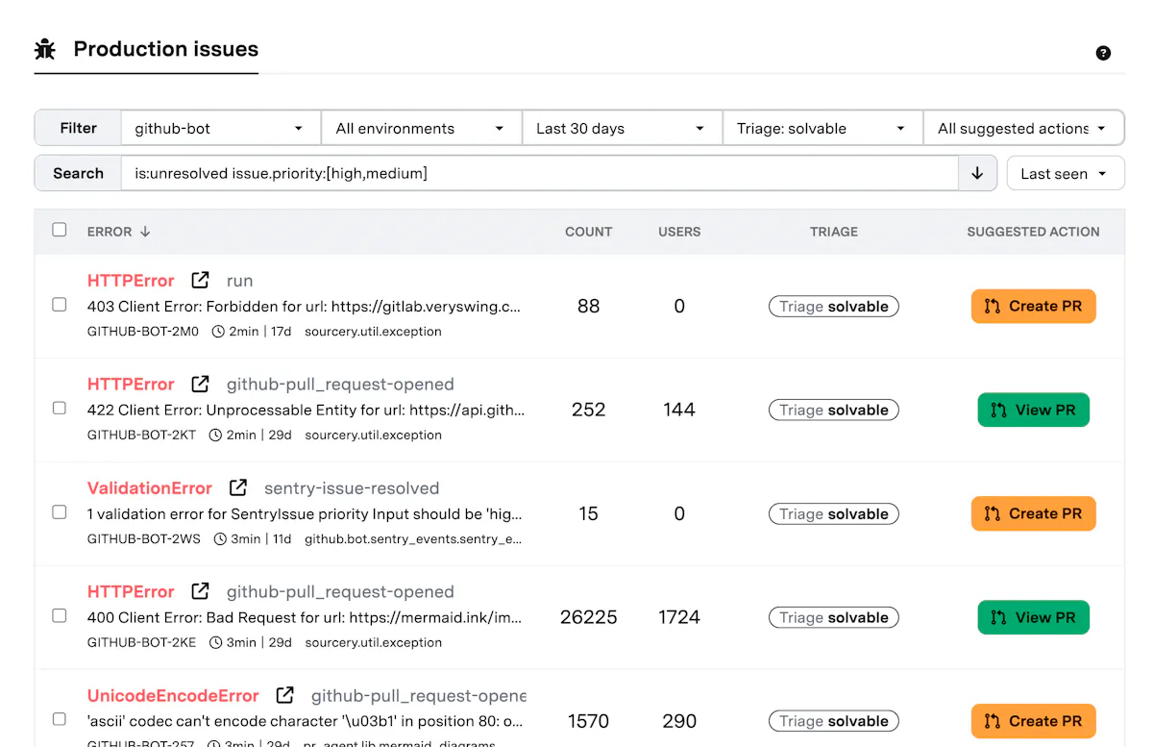Viewport: 1153px width, 747px height.
Task: Select checkbox for ValidationError row
Action: click(x=60, y=512)
